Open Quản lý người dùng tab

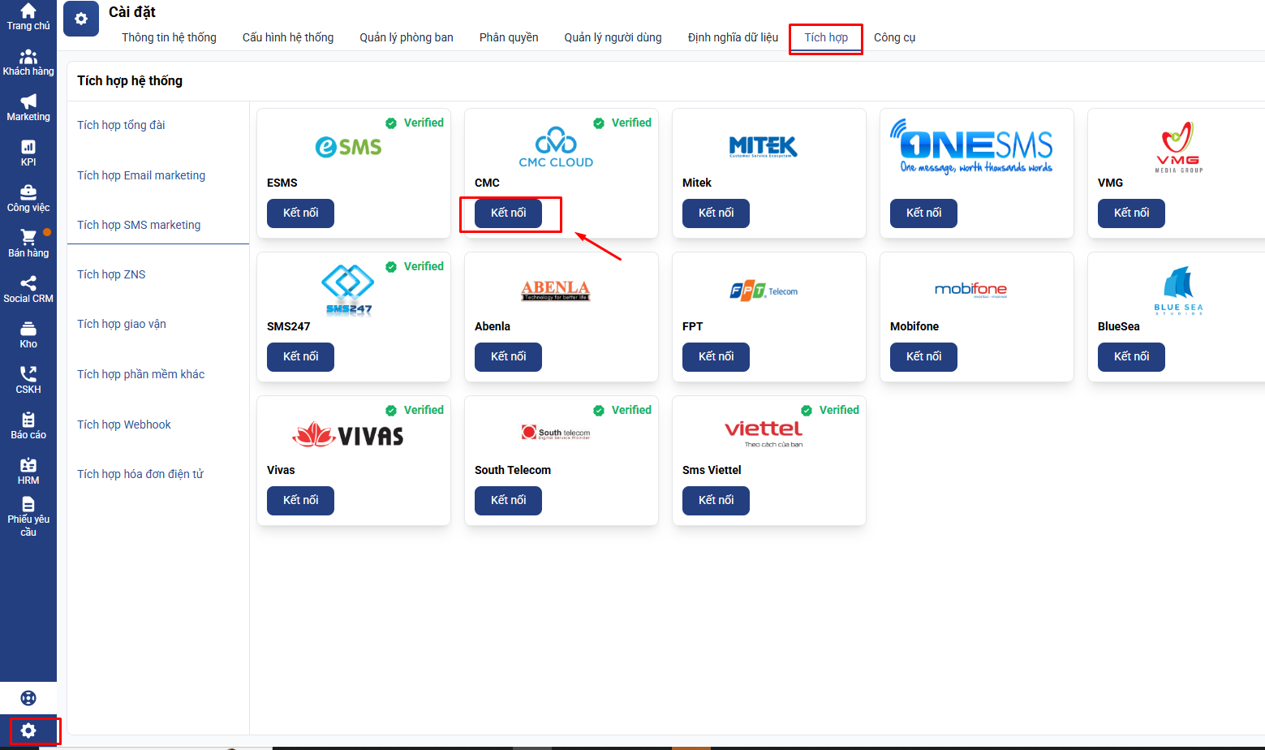tap(613, 37)
